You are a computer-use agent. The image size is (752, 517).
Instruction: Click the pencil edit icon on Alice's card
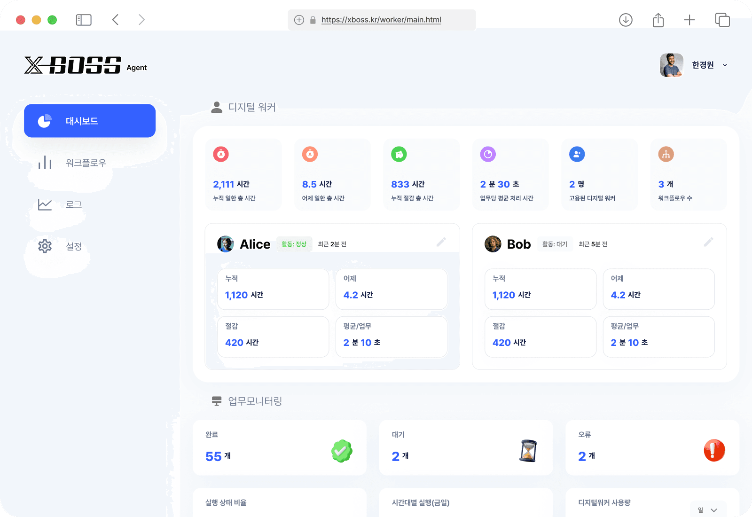tap(441, 242)
